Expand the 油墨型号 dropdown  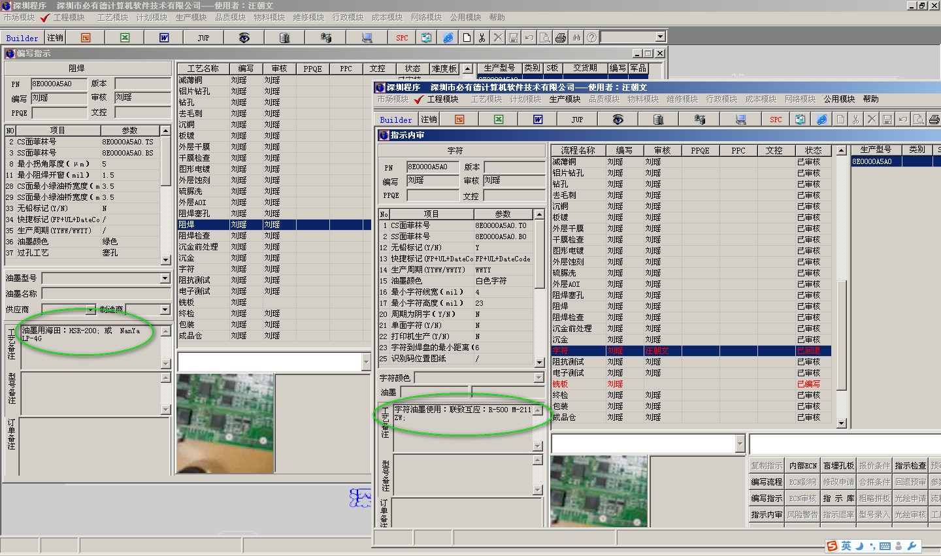click(x=165, y=278)
